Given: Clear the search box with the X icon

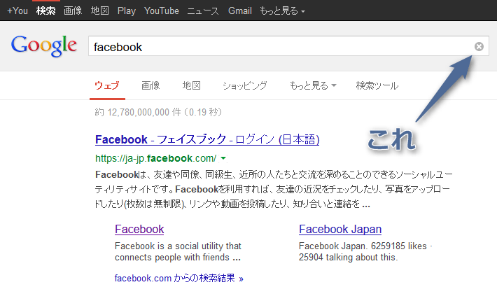Looking at the screenshot, I should 479,47.
